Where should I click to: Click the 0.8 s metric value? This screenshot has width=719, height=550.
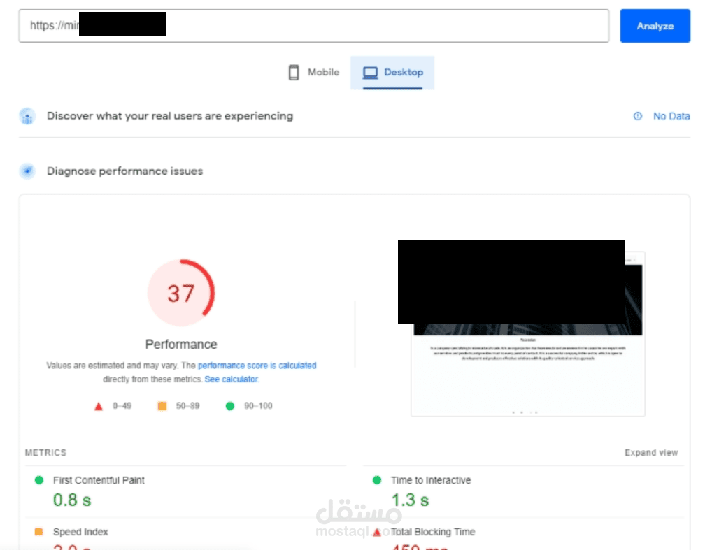tap(72, 500)
